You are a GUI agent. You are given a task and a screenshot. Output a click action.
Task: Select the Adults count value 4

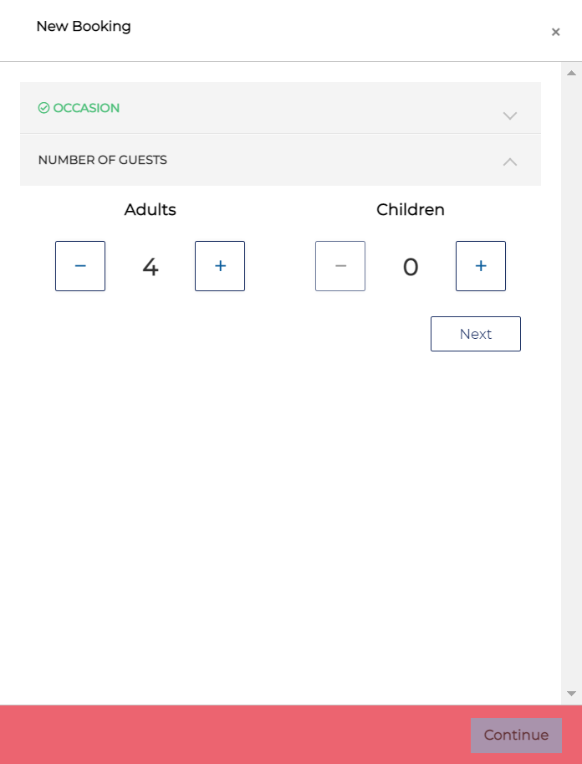coord(151,267)
